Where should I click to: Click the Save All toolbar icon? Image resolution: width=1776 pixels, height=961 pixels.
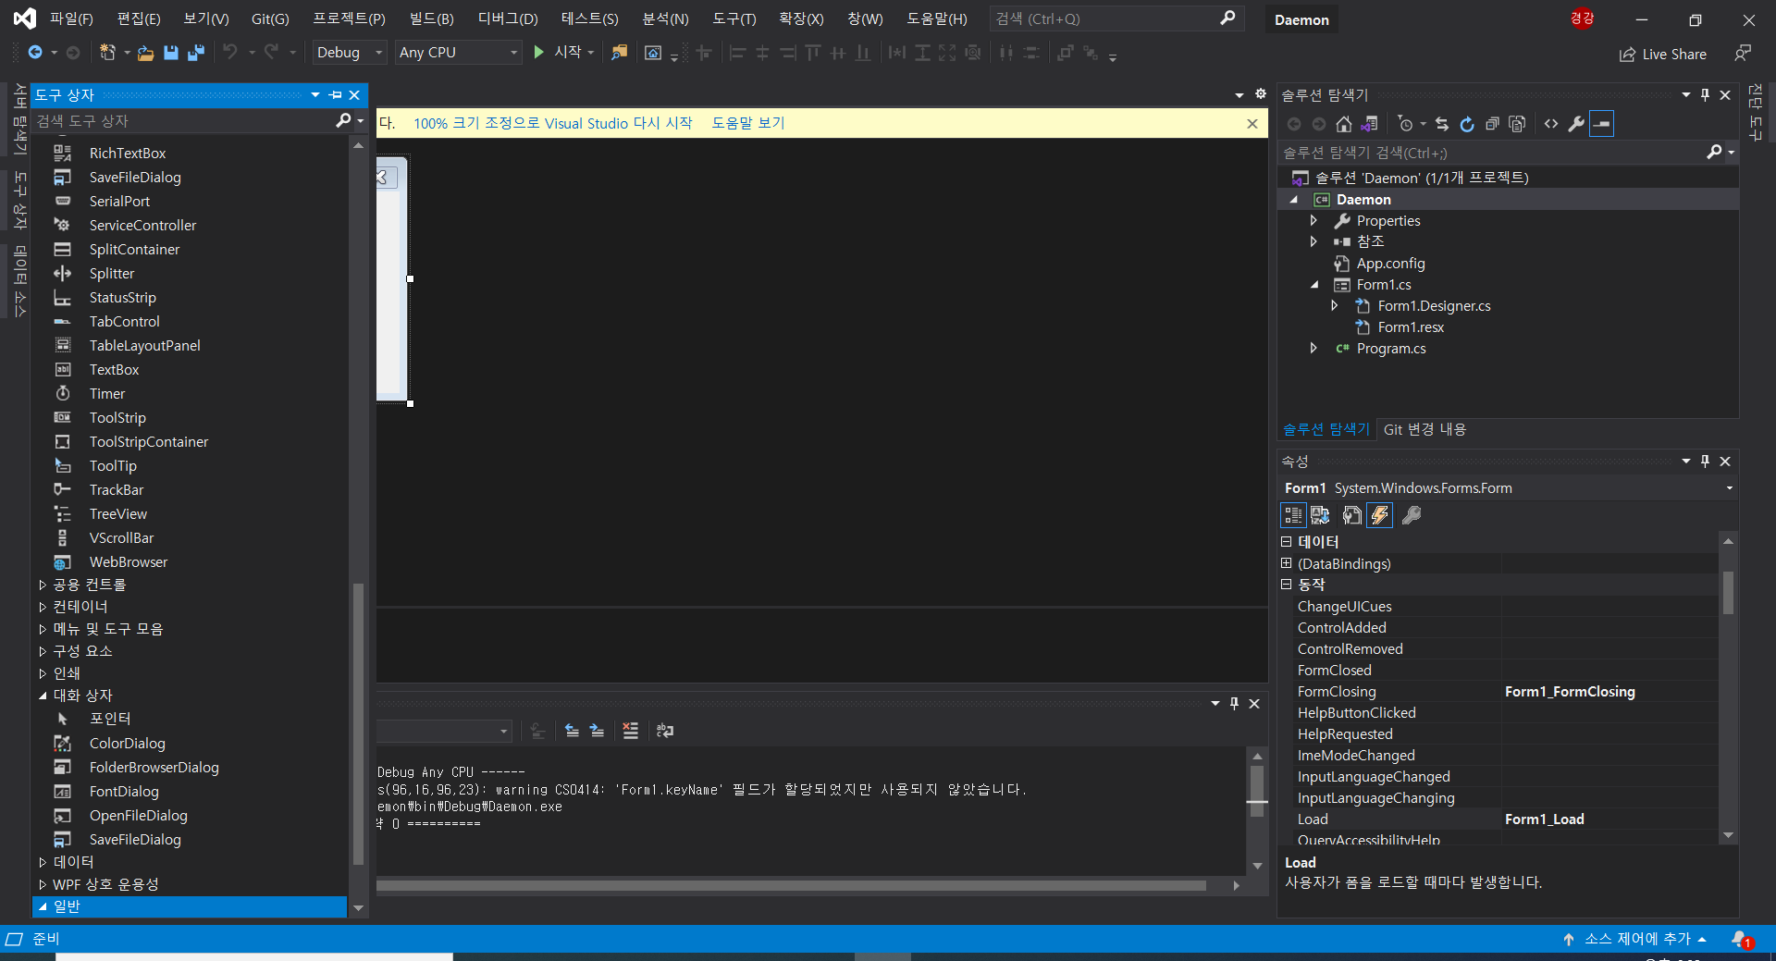coord(196,53)
